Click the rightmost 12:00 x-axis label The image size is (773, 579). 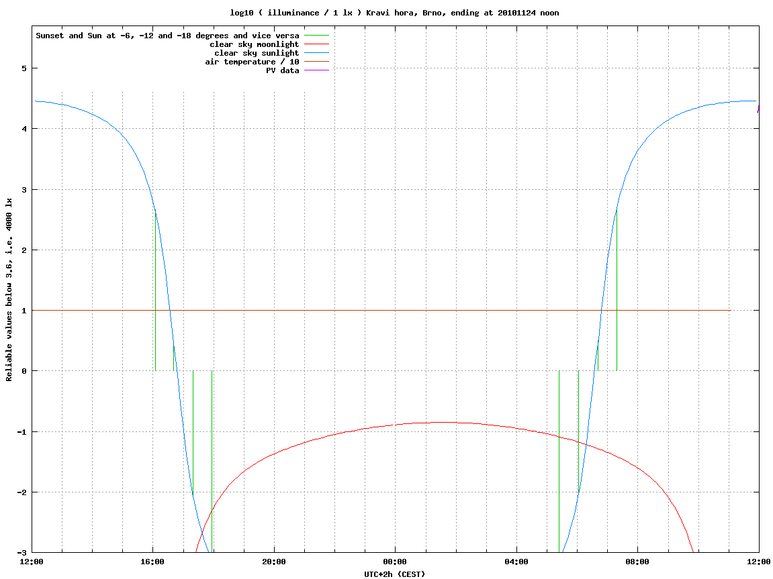pos(759,562)
